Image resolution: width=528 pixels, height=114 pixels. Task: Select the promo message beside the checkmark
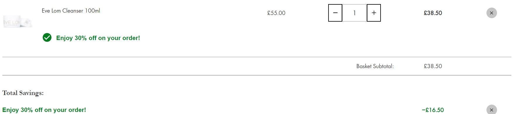98,38
